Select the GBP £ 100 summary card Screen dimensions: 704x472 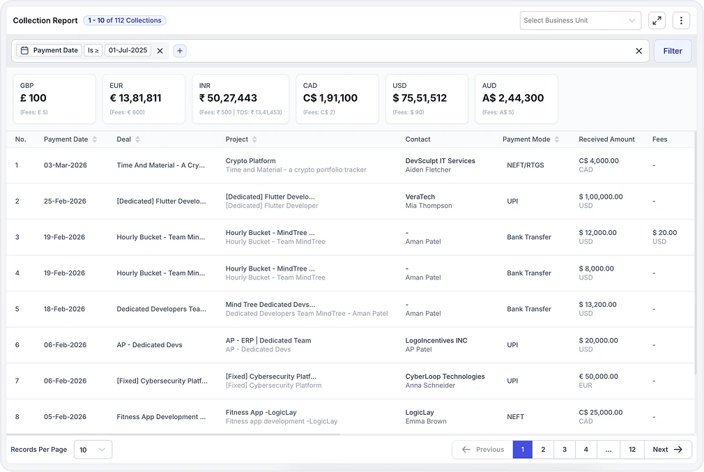point(54,99)
